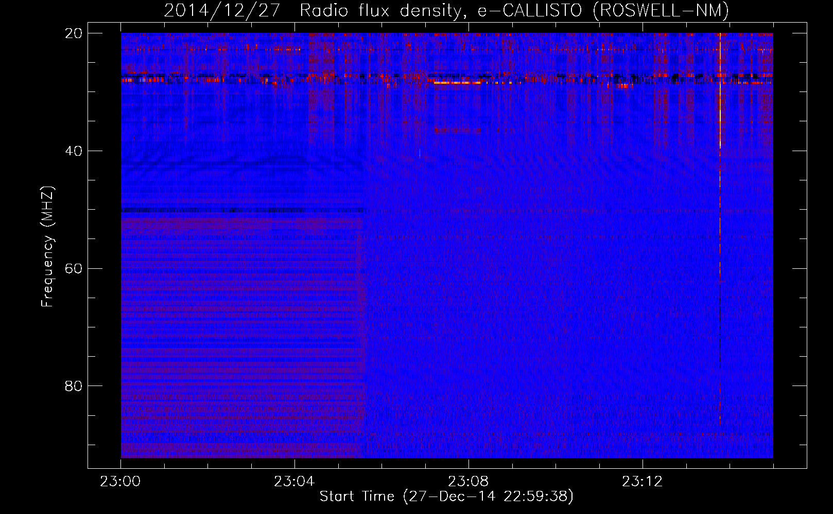Click the bright yellow horizontal emission near 23:07
The image size is (833, 514).
(457, 82)
